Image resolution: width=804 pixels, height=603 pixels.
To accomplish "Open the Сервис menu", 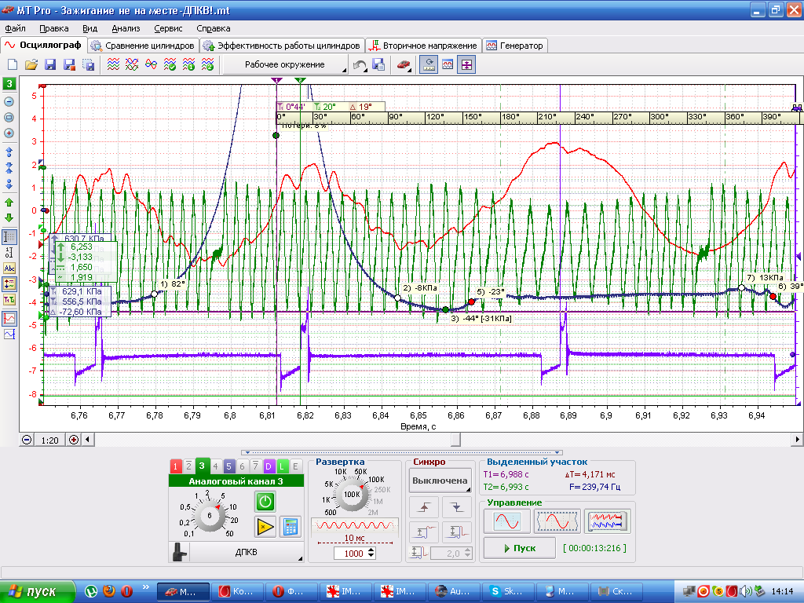I will 168,29.
